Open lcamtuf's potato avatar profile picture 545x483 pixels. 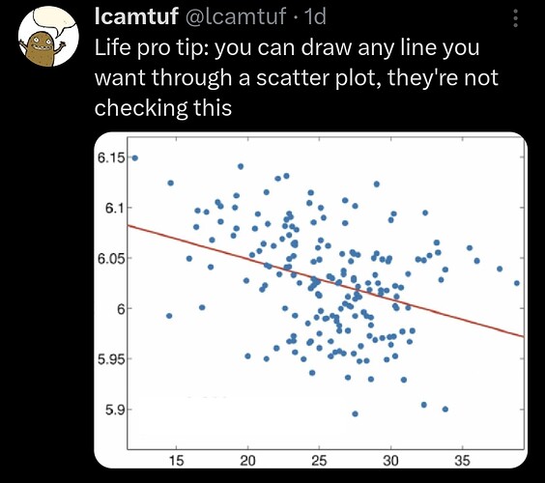tap(48, 36)
